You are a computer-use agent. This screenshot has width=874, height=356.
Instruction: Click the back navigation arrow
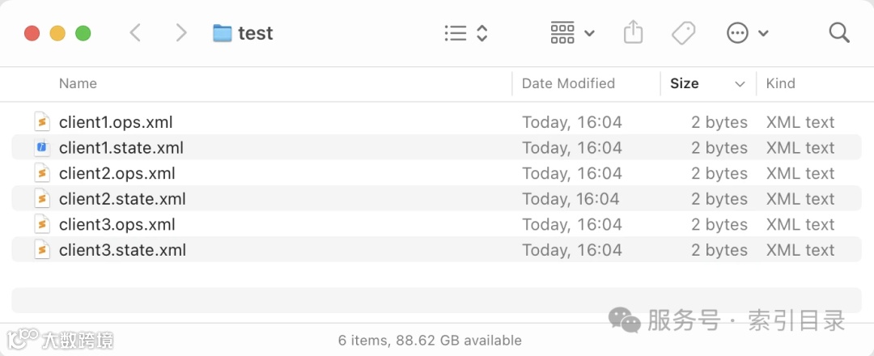[x=135, y=33]
